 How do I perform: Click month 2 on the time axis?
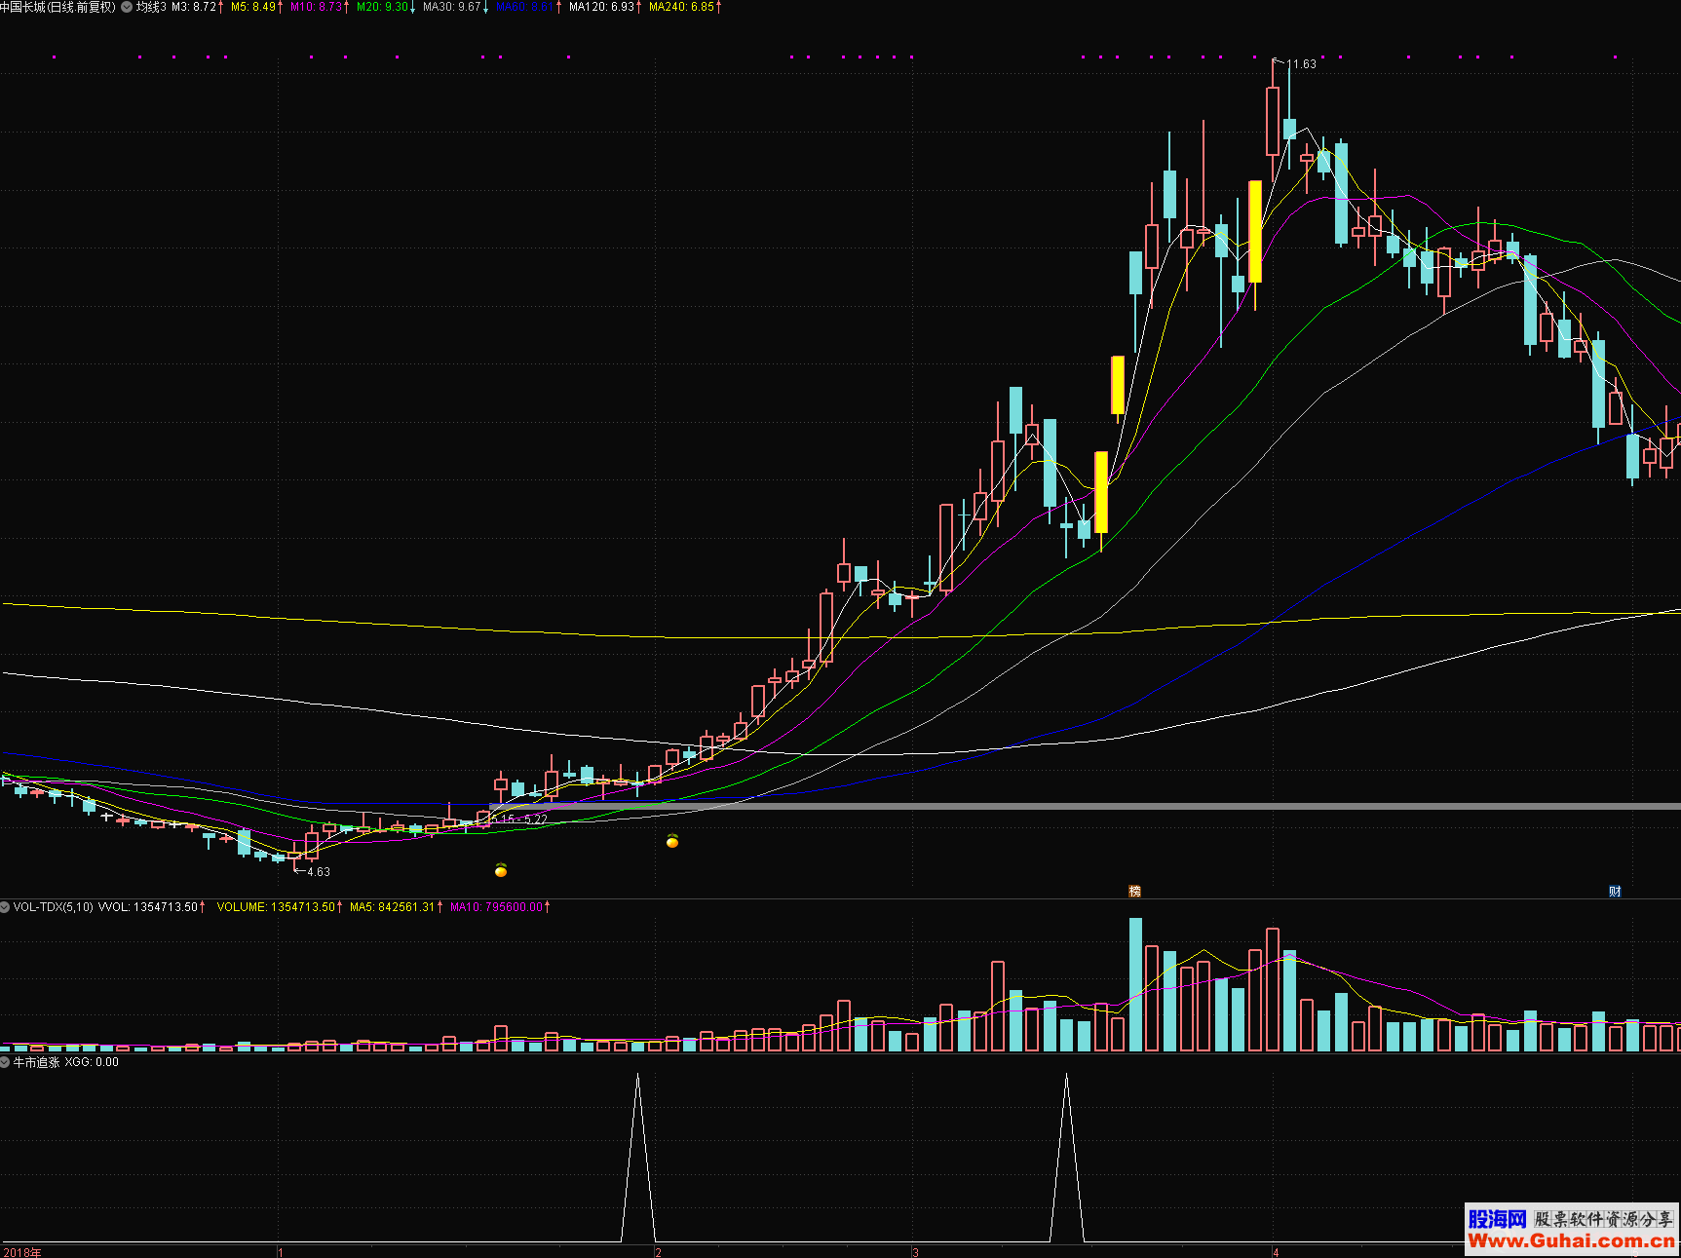coord(659,1252)
